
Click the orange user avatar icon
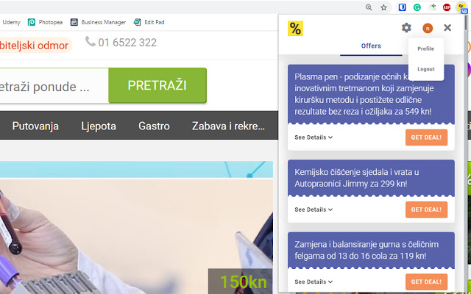tap(428, 28)
